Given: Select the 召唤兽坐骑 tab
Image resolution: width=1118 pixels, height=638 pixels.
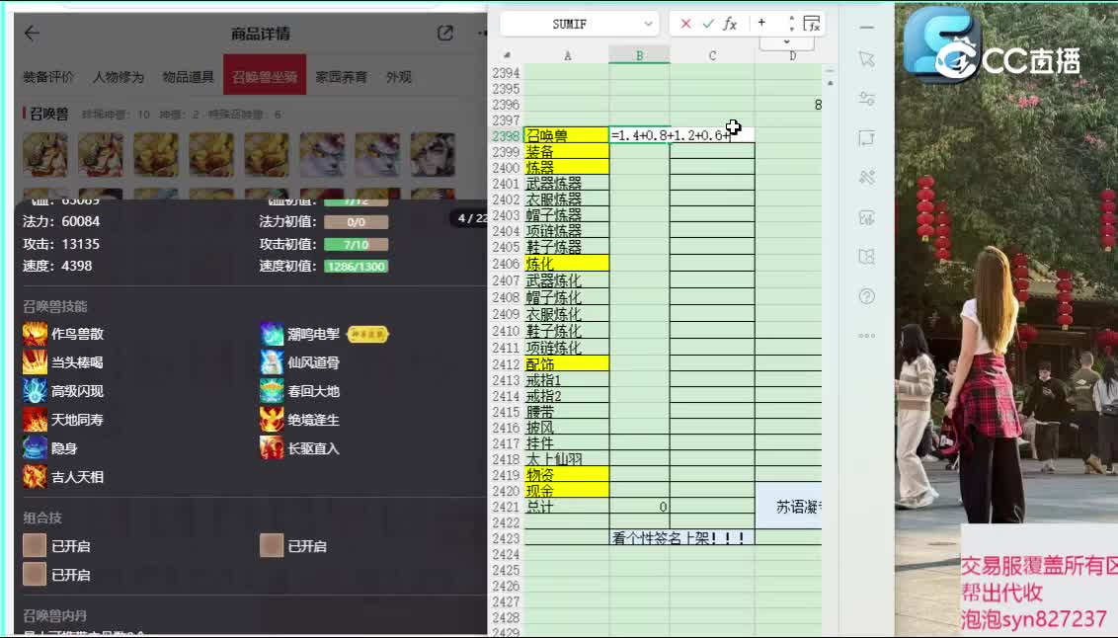Looking at the screenshot, I should [x=265, y=75].
